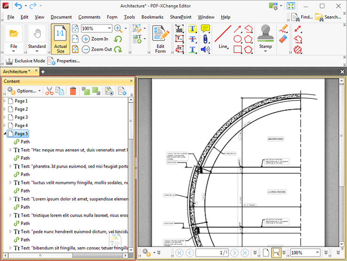Expand the 'Lorem ipsum dolor sit amet' text item

[10, 199]
